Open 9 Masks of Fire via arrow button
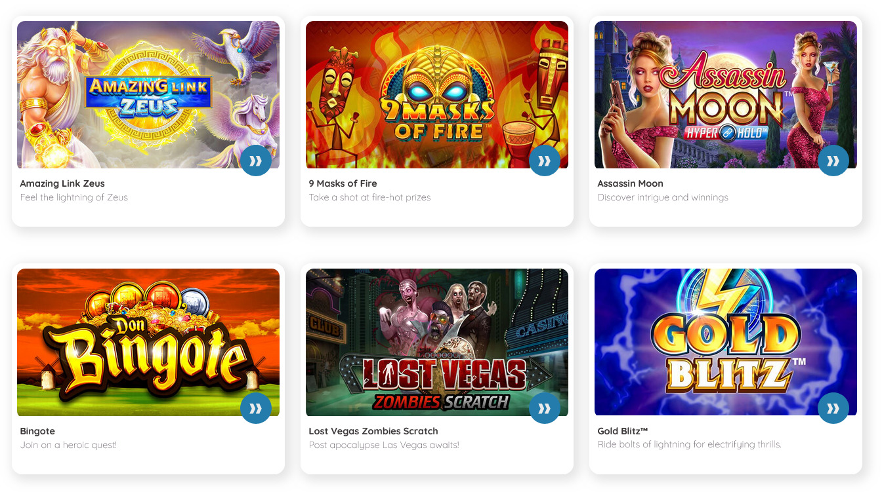This screenshot has height=492, width=882. (x=545, y=161)
